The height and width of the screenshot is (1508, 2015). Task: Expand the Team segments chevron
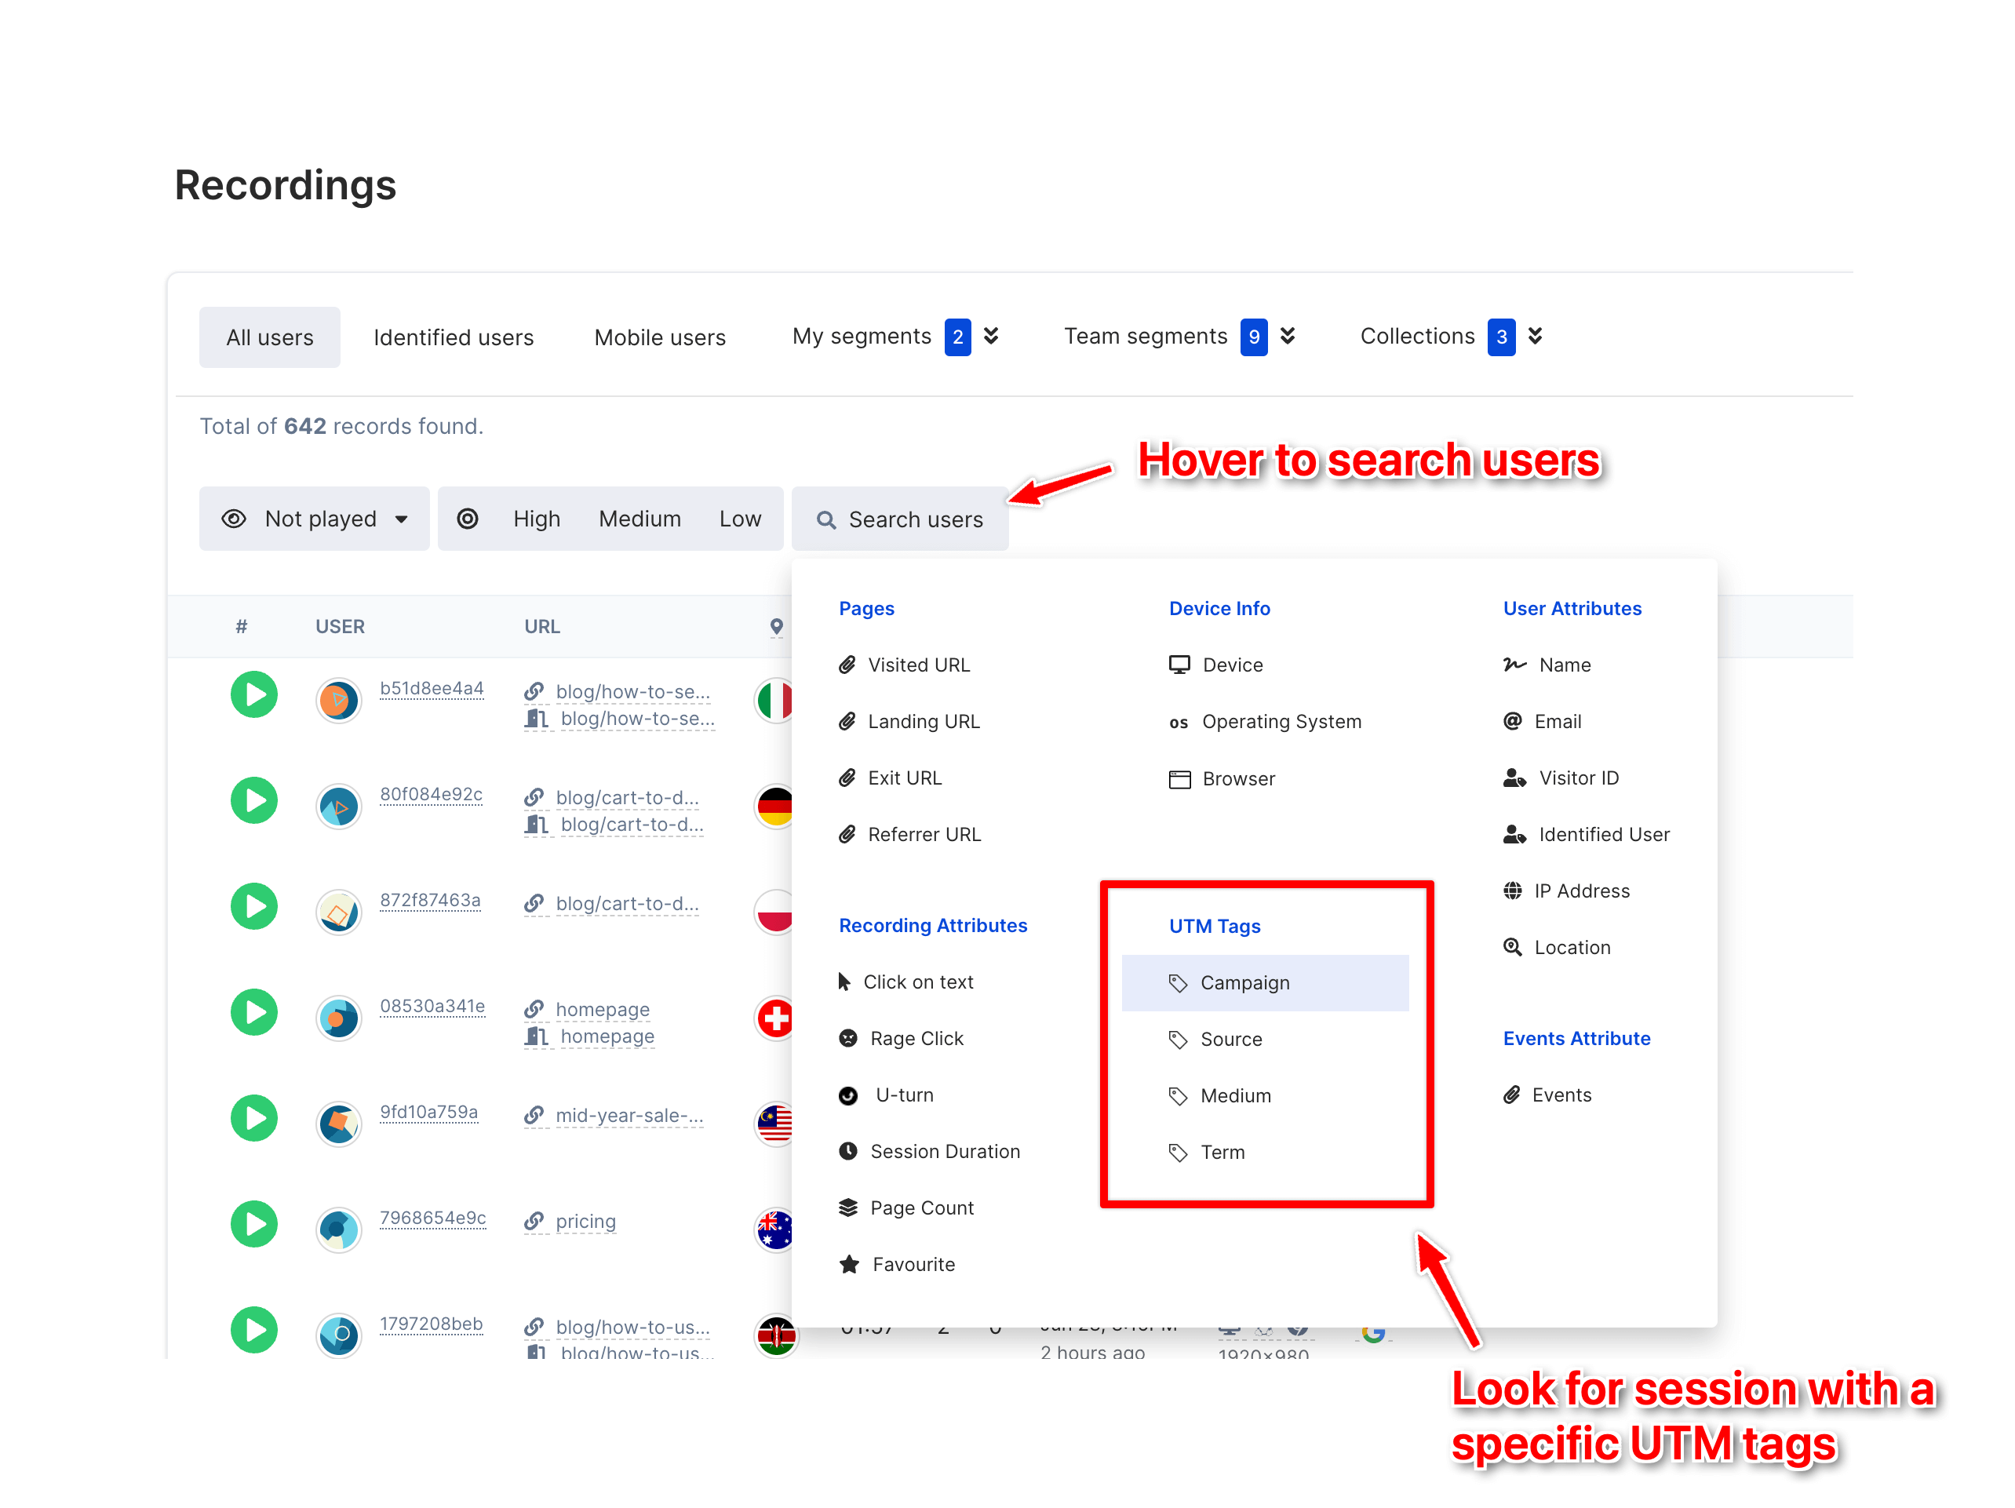click(1287, 337)
